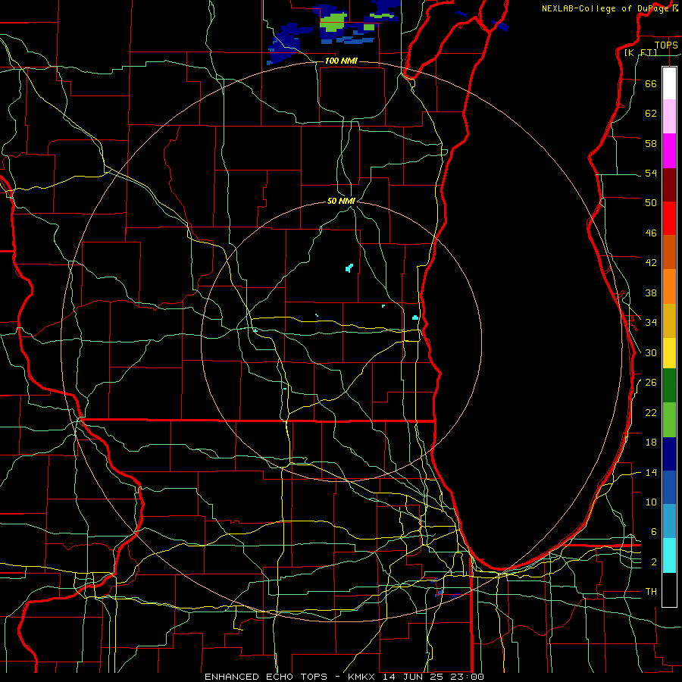Click the legend value '14'

(x=651, y=472)
